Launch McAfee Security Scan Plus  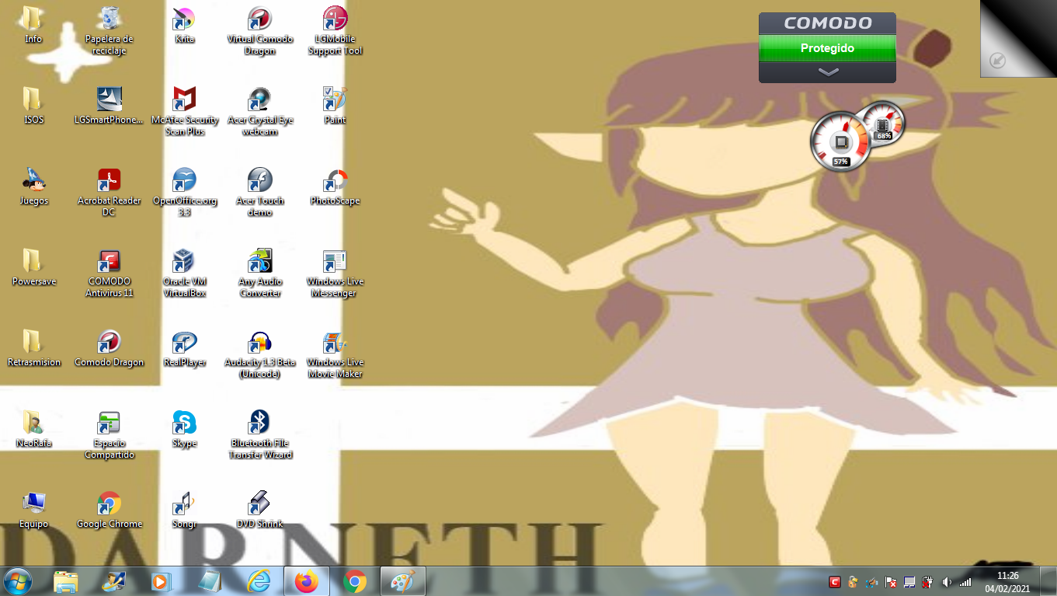[x=185, y=111]
